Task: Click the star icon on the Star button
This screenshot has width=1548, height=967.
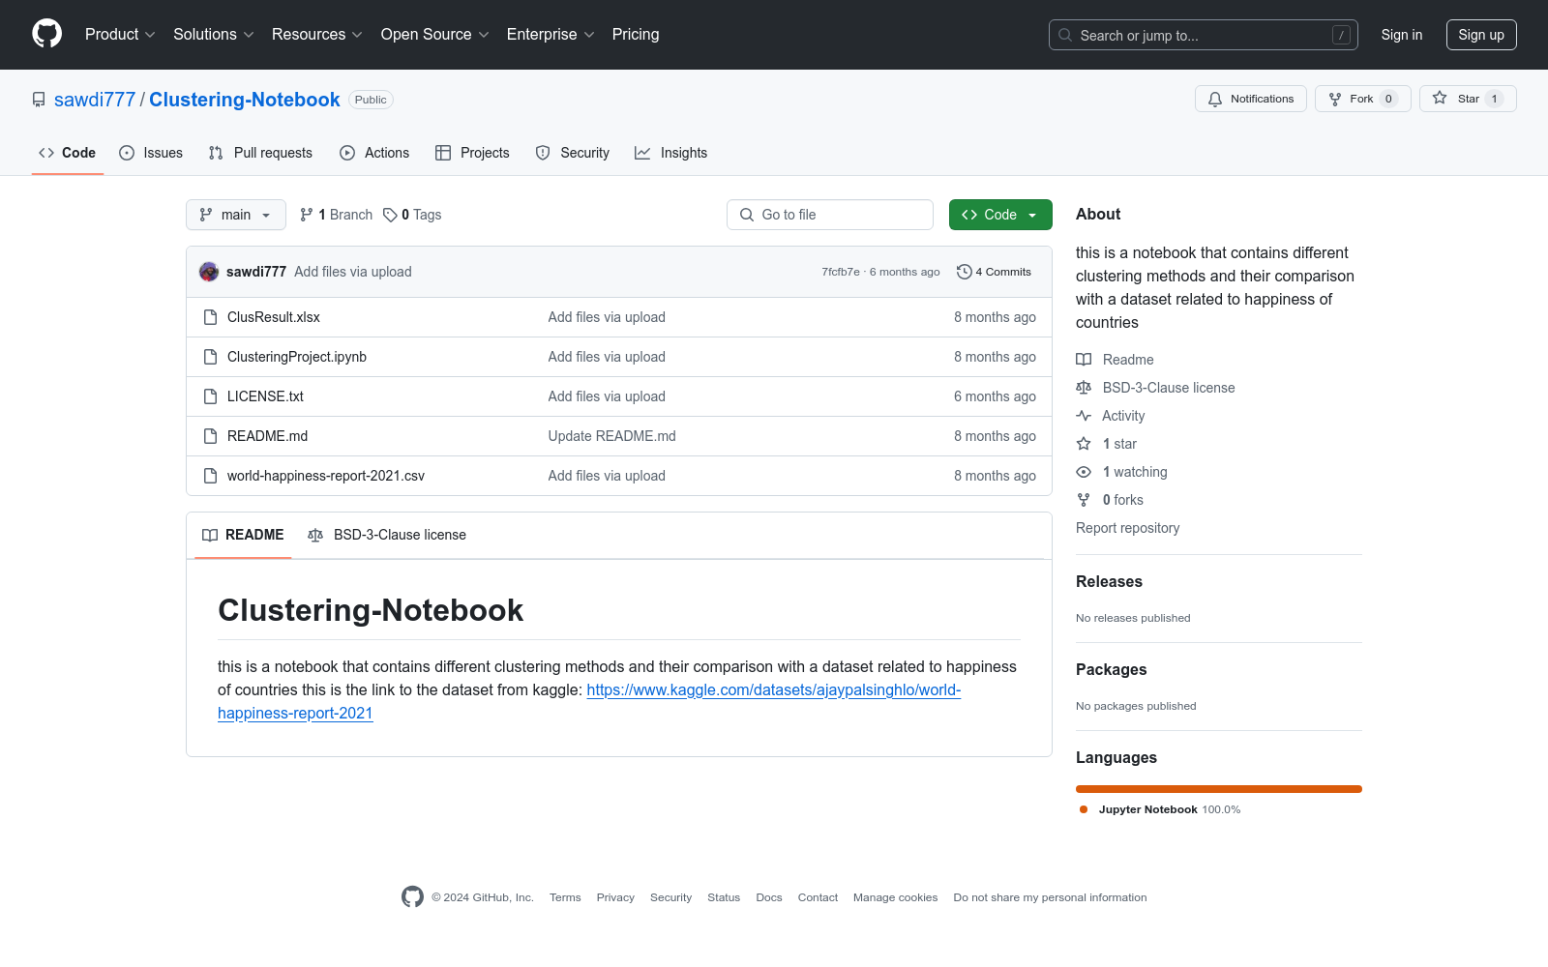Action: (1440, 99)
